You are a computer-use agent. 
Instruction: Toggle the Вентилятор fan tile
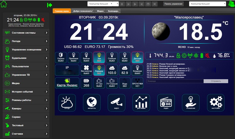coord(86,70)
